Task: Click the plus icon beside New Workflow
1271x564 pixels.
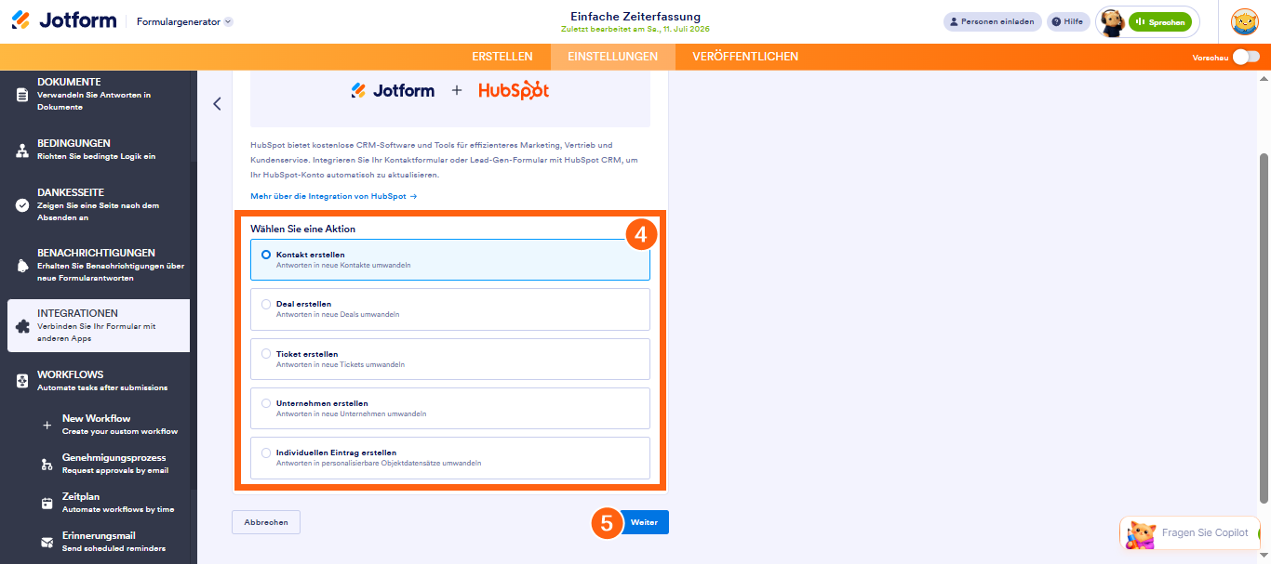Action: [47, 425]
